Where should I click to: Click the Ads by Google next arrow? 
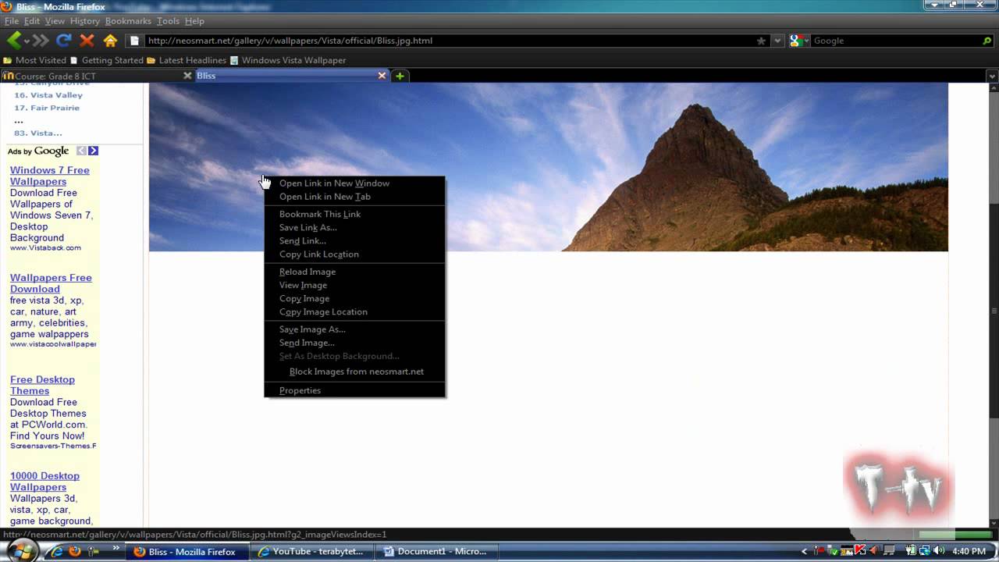pyautogui.click(x=93, y=151)
